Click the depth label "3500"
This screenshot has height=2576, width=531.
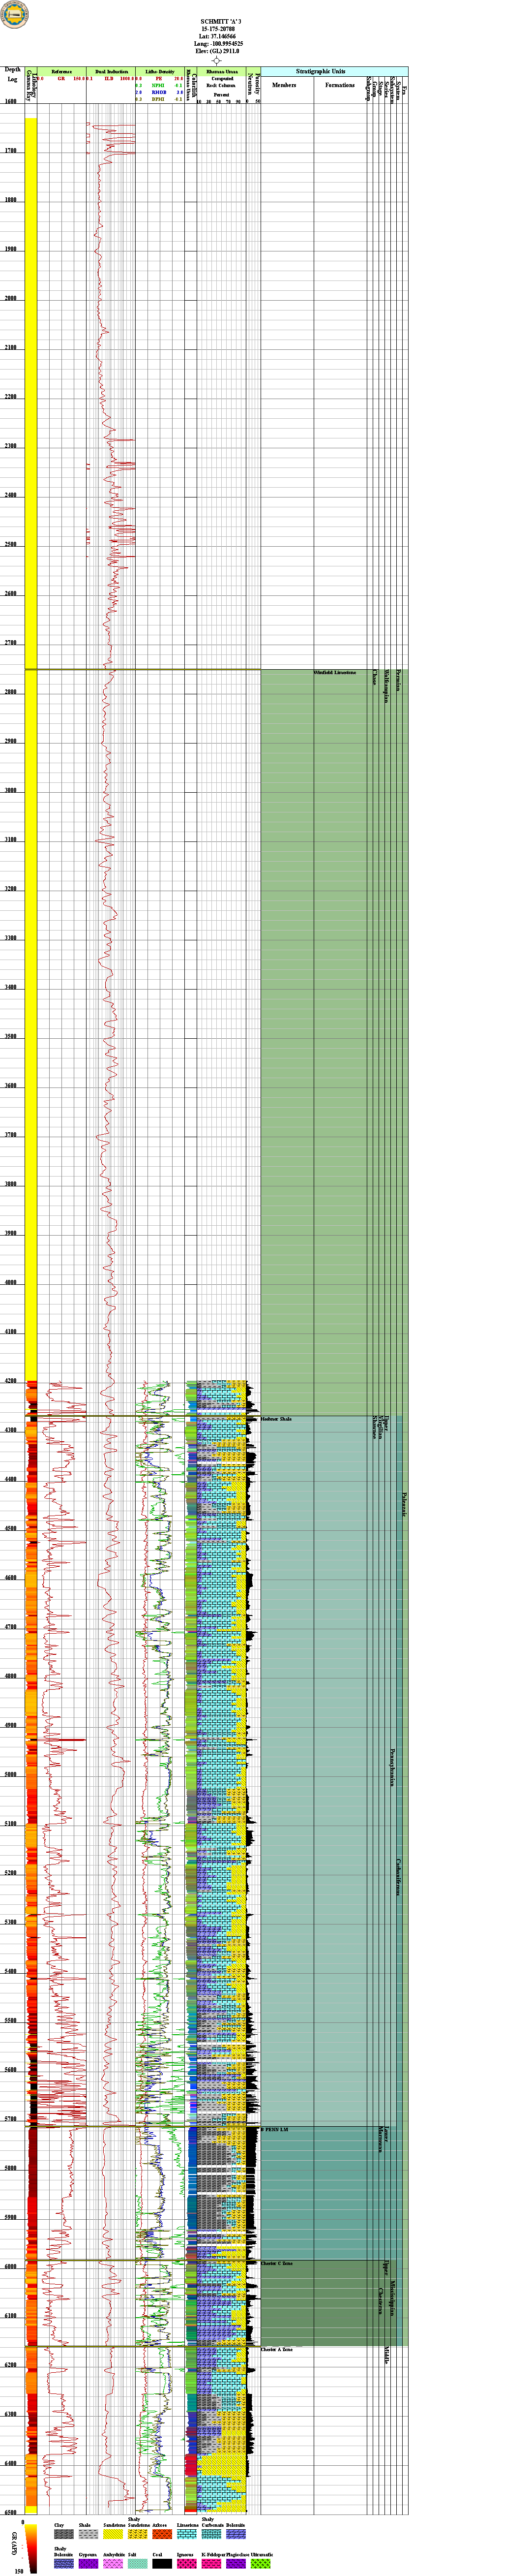(11, 1037)
